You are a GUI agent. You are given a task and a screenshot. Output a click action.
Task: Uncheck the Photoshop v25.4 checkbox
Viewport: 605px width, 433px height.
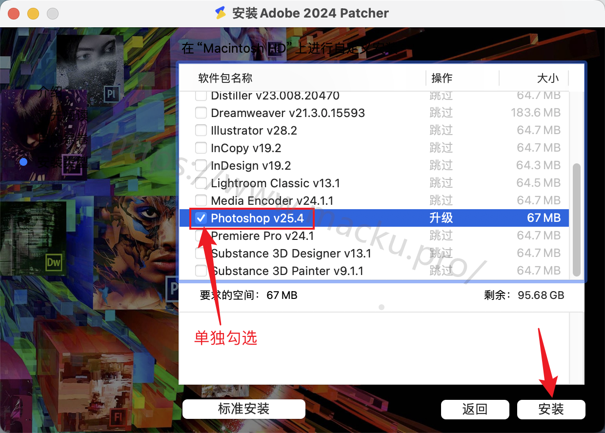click(201, 218)
